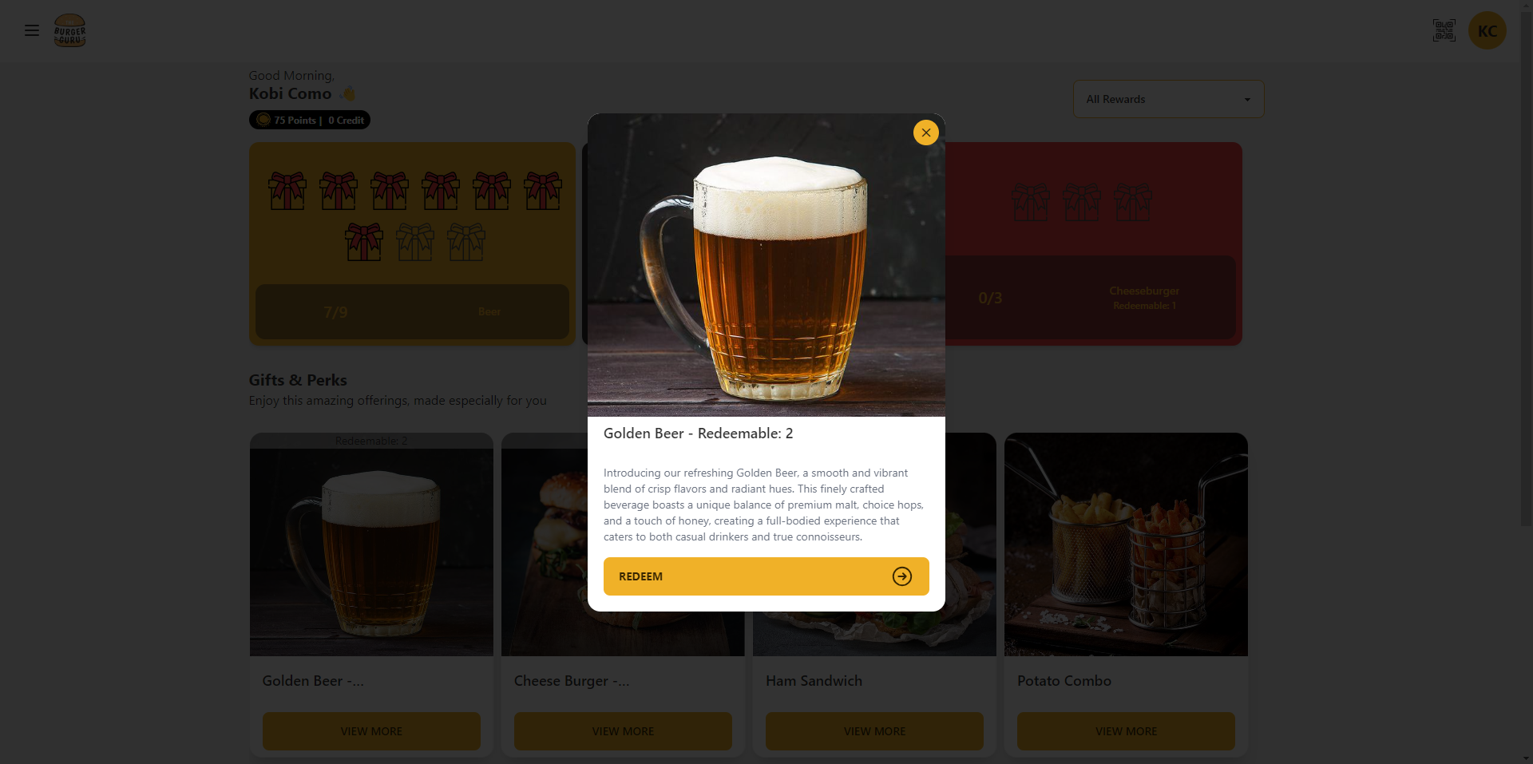Image resolution: width=1533 pixels, height=764 pixels.
Task: Open the QR code scanner icon
Action: click(1444, 30)
